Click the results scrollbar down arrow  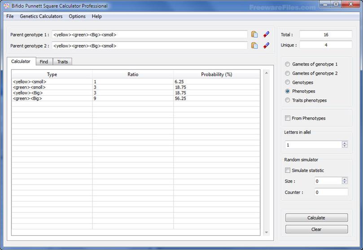coord(267,232)
